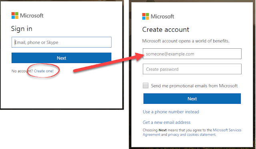This screenshot has height=149, width=256.
Task: Open Get a new email address link
Action: pos(166,122)
